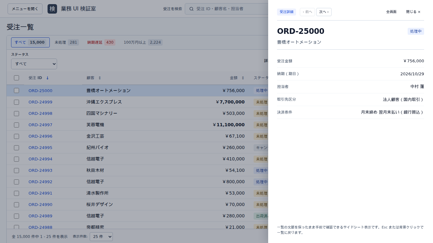The width and height of the screenshot is (433, 243).
Task: Click the 中村 蓮 assignee value
Action: (x=417, y=86)
